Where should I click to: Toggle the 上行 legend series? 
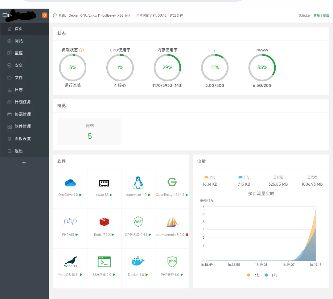[253, 275]
